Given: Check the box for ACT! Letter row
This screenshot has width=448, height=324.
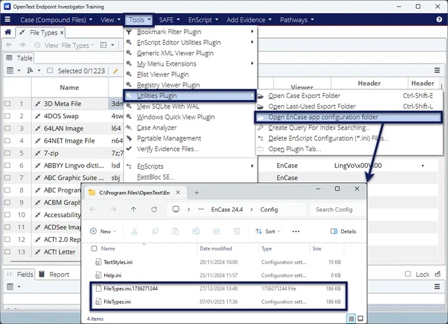Looking at the screenshot, I should (7, 252).
